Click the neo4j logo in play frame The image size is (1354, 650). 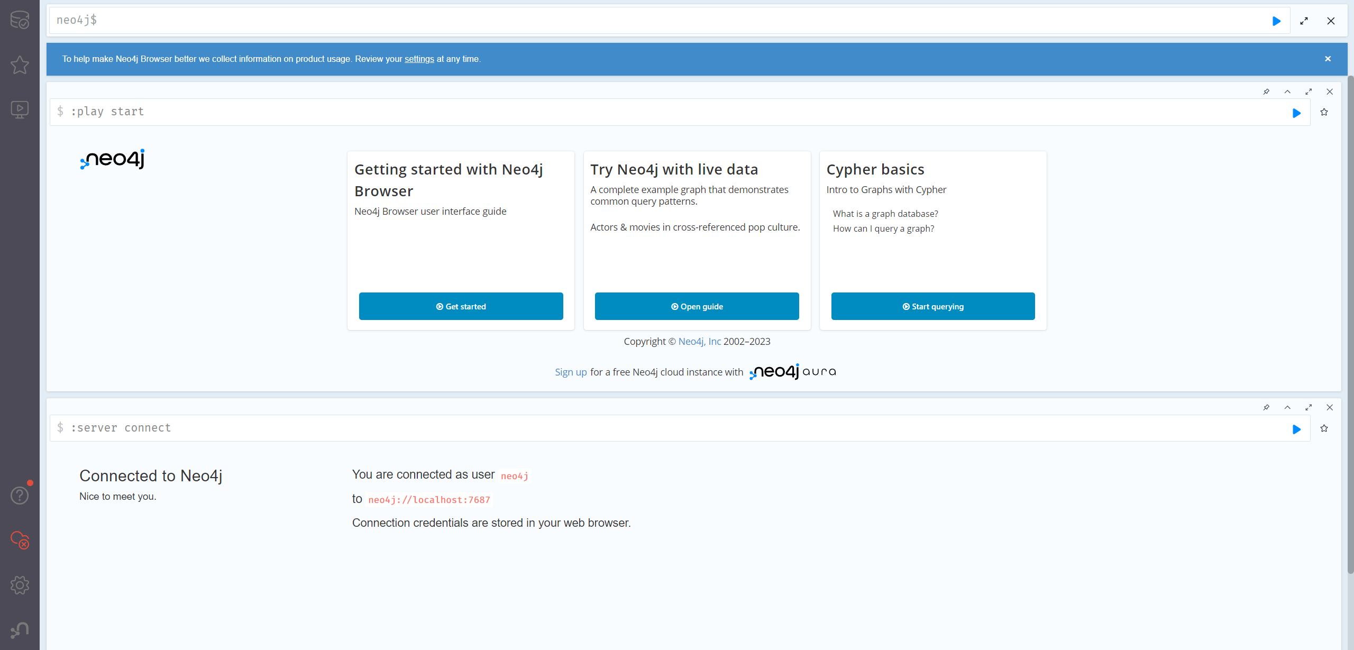point(112,159)
